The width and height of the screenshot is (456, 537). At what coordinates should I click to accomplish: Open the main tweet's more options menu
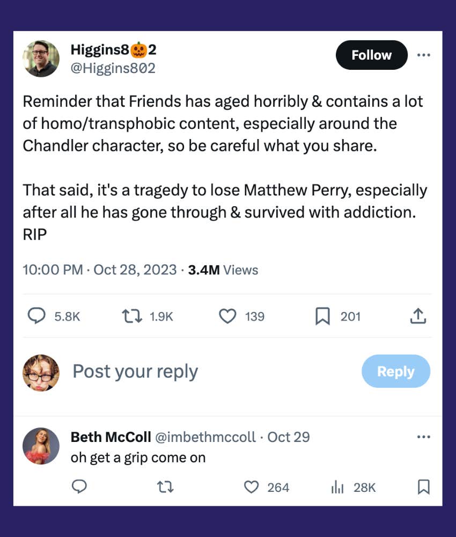click(424, 55)
